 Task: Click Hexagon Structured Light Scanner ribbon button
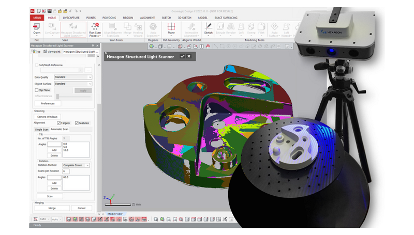(x=73, y=29)
